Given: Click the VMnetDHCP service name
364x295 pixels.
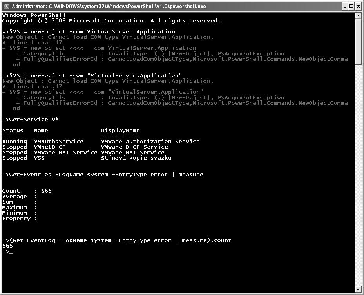Looking at the screenshot, I should click(50, 147).
